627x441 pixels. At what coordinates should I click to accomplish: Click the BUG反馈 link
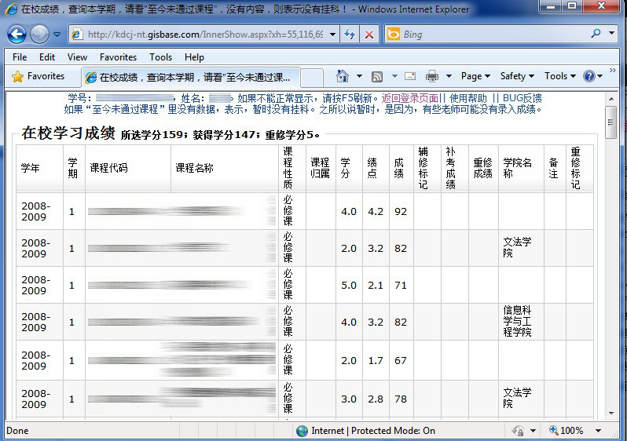[x=522, y=98]
